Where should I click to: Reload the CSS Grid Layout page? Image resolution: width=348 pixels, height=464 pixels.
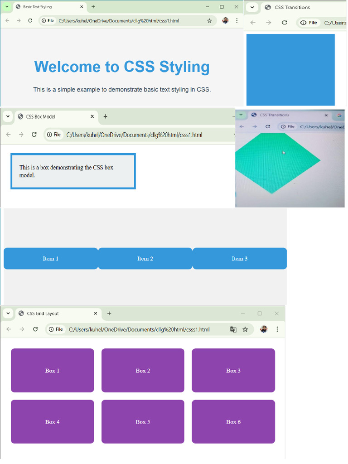pos(35,329)
